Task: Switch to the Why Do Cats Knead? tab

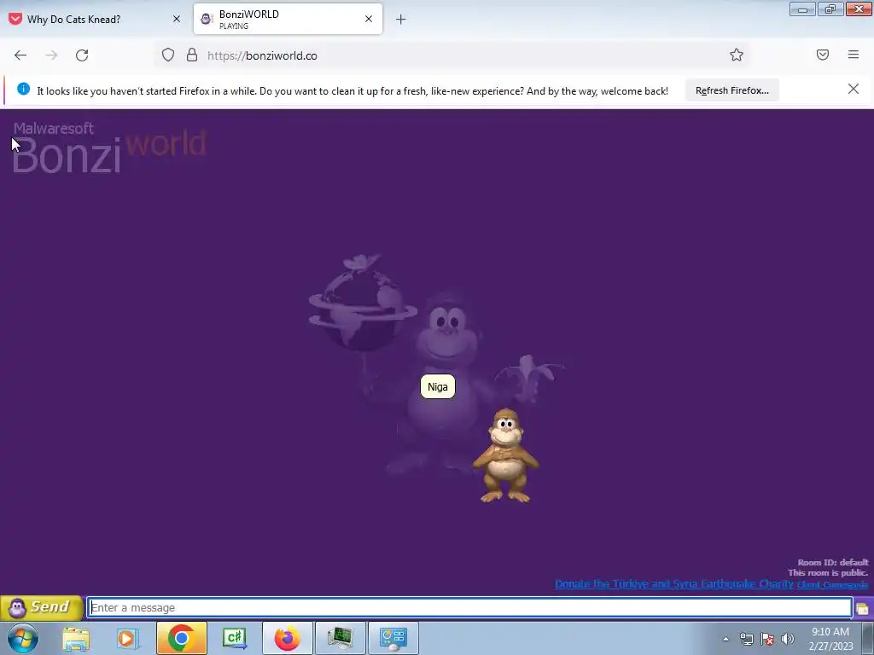Action: tap(95, 19)
